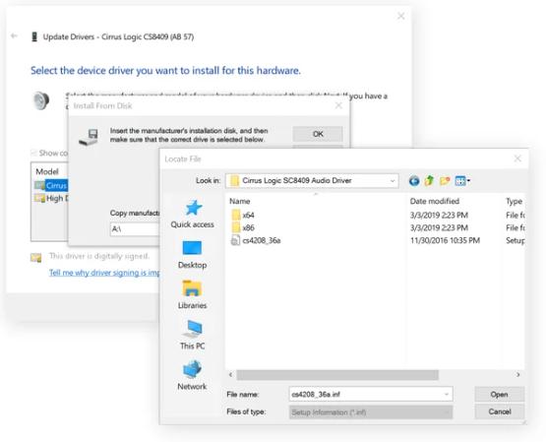This screenshot has width=546, height=442.
Task: Click the floppy disk drive icon
Action: (89, 137)
